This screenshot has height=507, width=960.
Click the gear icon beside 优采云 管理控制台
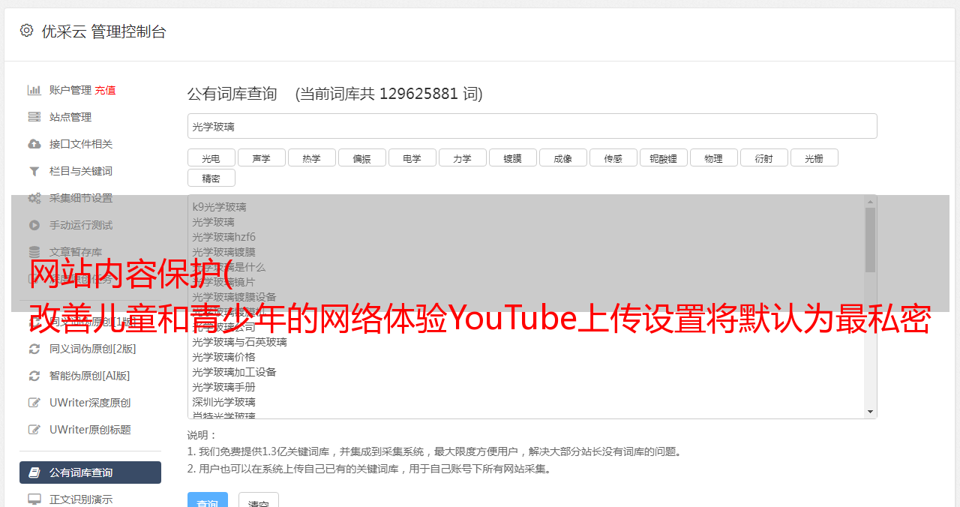[27, 31]
